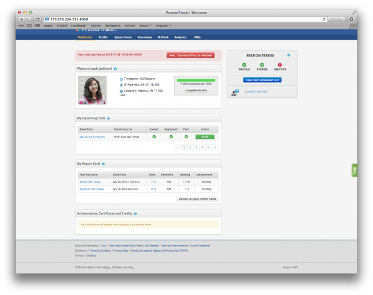
Task: Open the News bookmarks dropdown
Action: click(x=146, y=26)
